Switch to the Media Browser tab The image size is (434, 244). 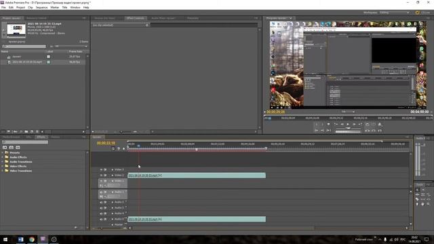tap(12, 137)
